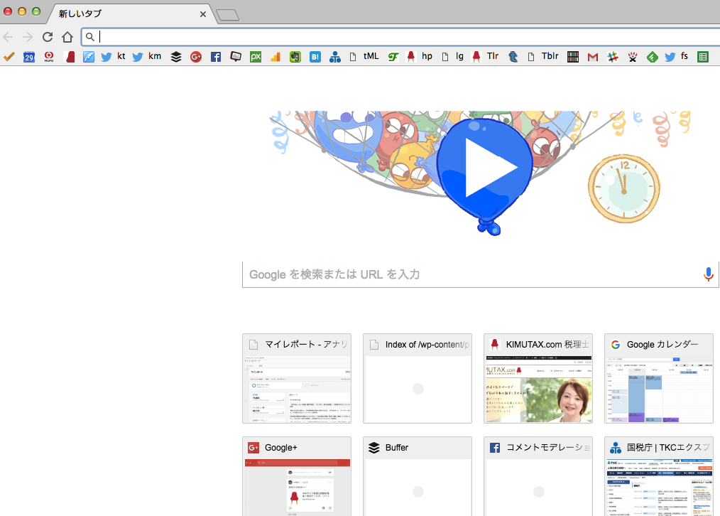Open the Feedly green bookmark
Image resolution: width=720 pixels, height=516 pixels.
point(652,57)
